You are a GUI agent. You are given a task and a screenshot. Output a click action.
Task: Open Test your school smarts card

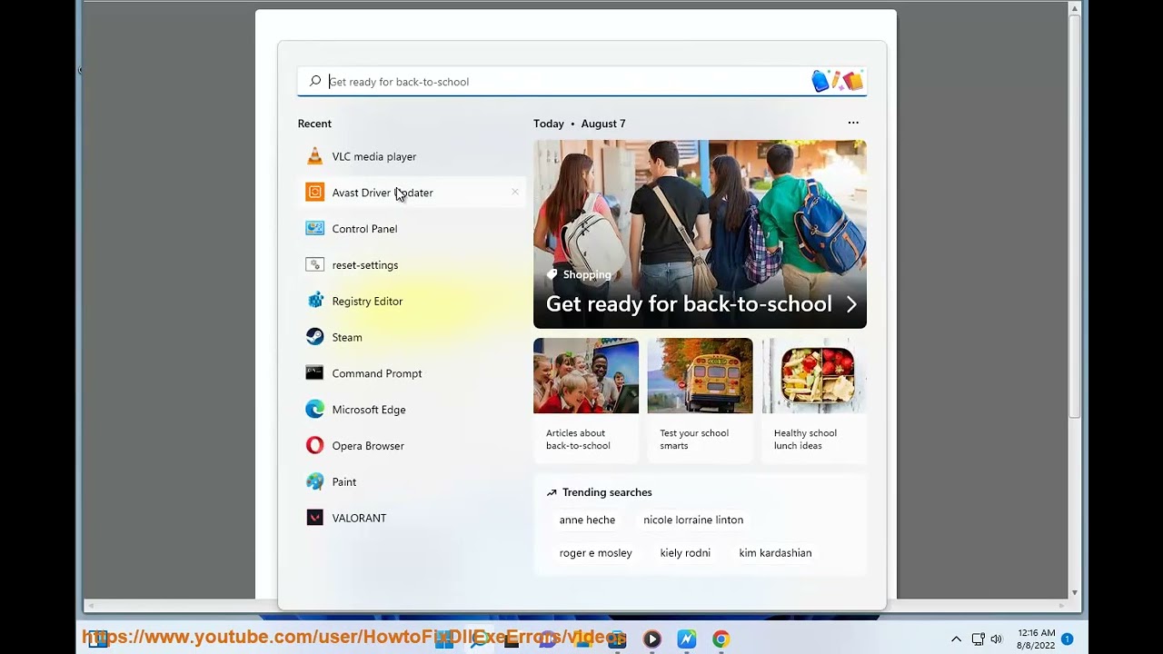[x=700, y=400]
